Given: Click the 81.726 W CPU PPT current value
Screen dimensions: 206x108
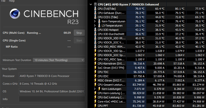Looking at the screenshot, I should point(139,106).
